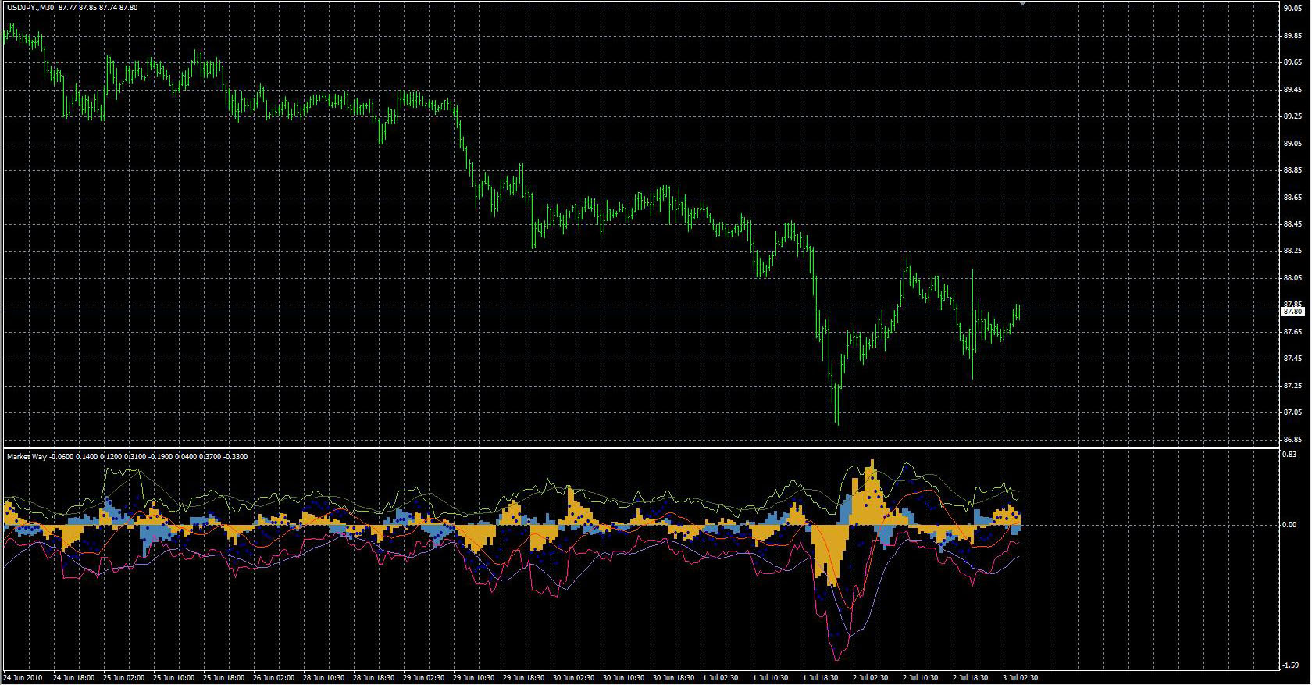Select the 29 Jun 10:30 time label
The width and height of the screenshot is (1312, 685).
(474, 678)
